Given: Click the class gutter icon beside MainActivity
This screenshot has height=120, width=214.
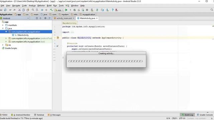Looking at the screenshot, I should 58,38.
